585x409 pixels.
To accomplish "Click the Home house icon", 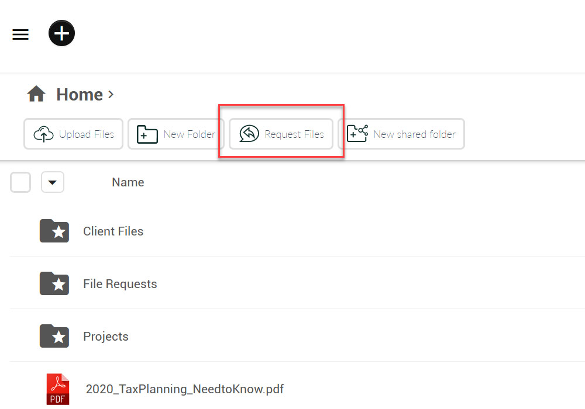I will click(x=36, y=94).
